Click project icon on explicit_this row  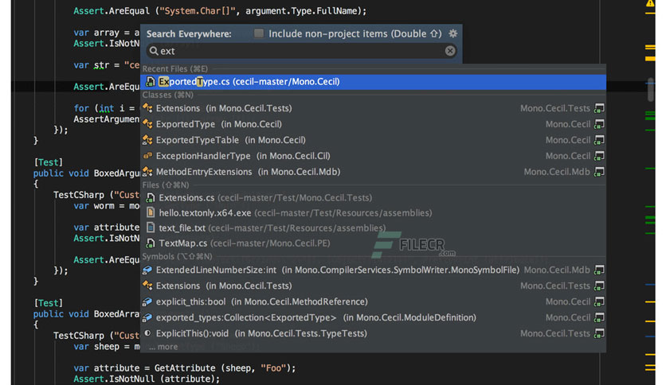pyautogui.click(x=599, y=302)
